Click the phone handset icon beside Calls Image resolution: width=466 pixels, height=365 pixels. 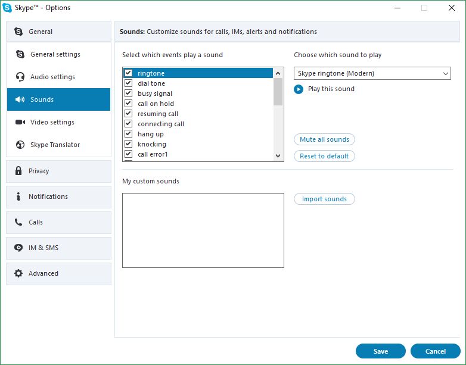18,222
